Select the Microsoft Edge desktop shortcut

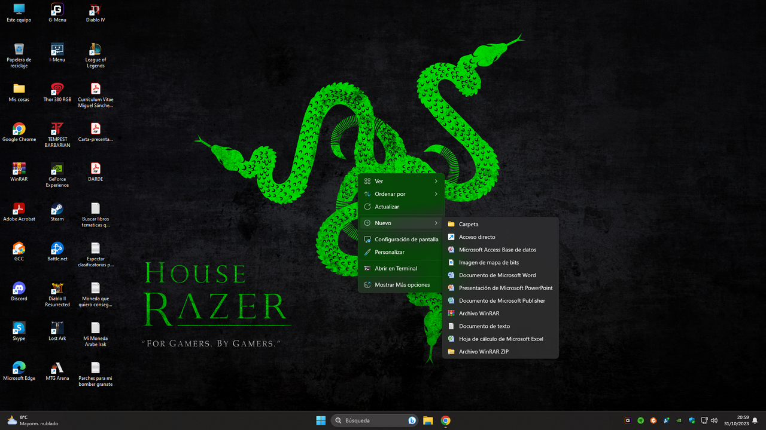19,371
